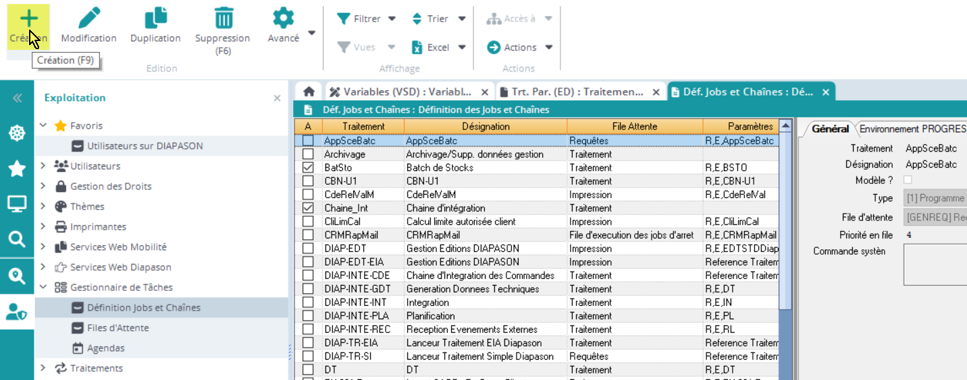
Task: Toggle the BatSto row checkbox
Action: coord(308,168)
